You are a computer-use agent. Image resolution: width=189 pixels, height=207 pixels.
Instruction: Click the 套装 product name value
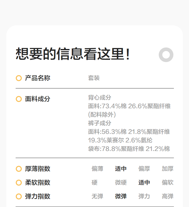[x=94, y=78]
